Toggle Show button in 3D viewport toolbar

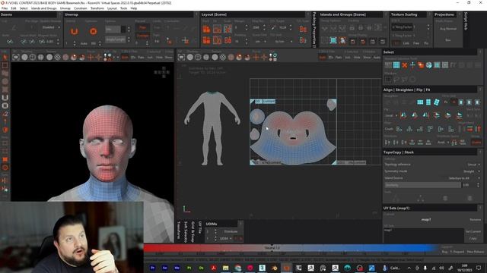point(169,58)
